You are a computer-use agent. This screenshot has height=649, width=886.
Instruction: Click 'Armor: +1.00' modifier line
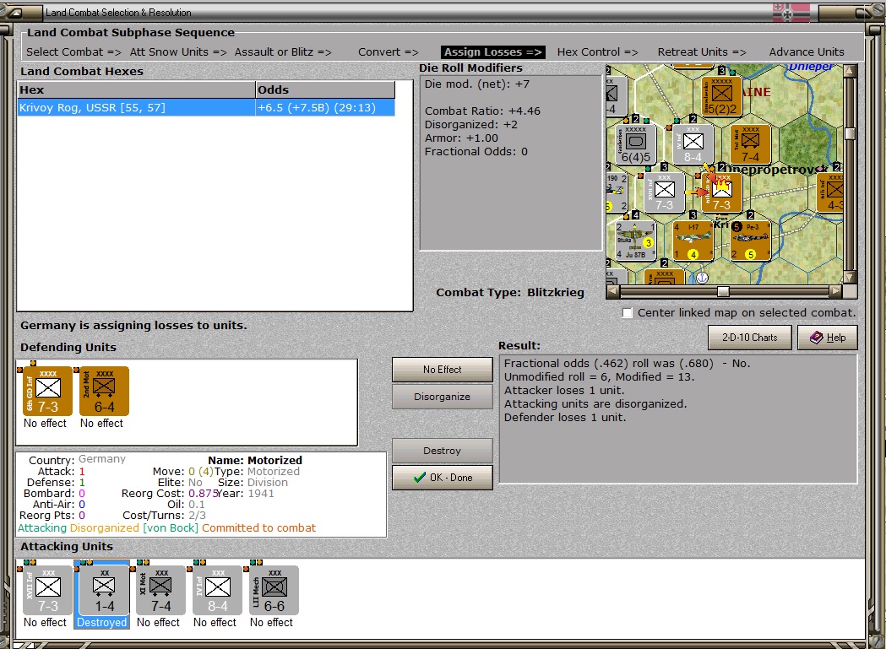click(x=462, y=138)
